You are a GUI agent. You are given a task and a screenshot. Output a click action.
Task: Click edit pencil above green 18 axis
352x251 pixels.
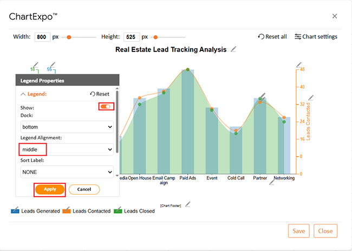pyautogui.click(x=36, y=65)
